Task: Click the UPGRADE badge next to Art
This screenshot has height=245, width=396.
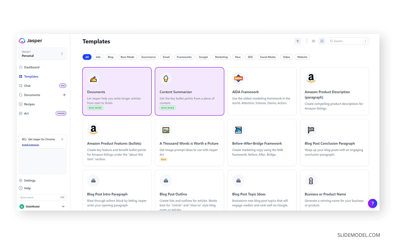Action: point(61,113)
